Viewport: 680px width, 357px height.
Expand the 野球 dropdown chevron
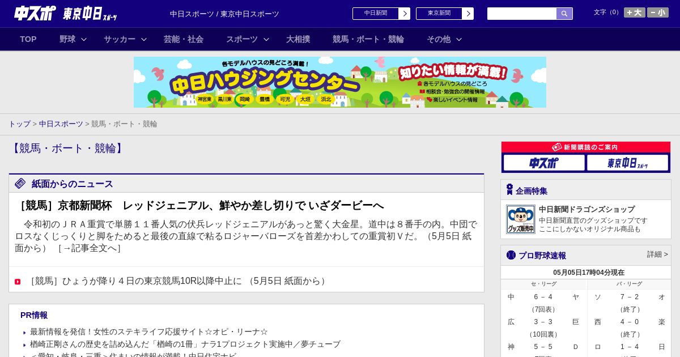[84, 40]
